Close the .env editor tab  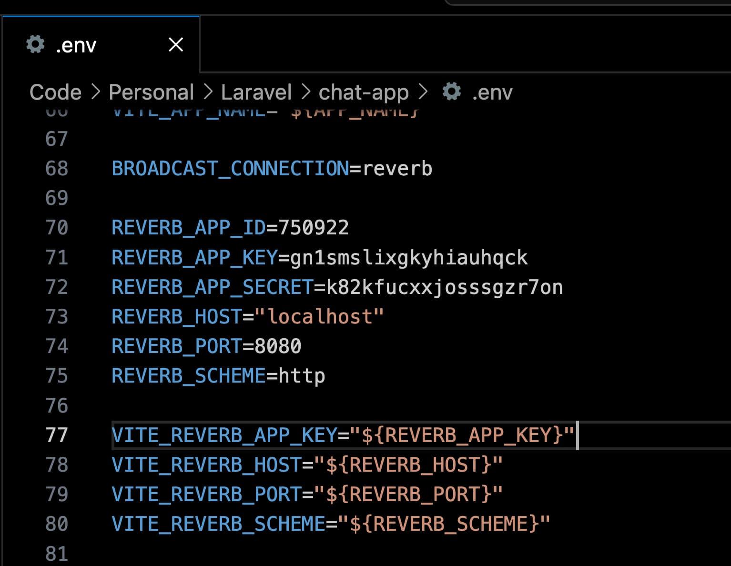(175, 44)
